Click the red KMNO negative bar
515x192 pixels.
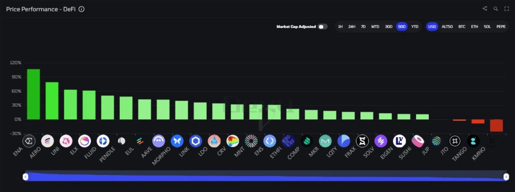496,125
